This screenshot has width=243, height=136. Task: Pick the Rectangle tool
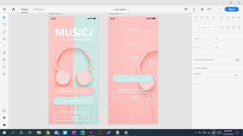pyautogui.click(x=4, y=25)
